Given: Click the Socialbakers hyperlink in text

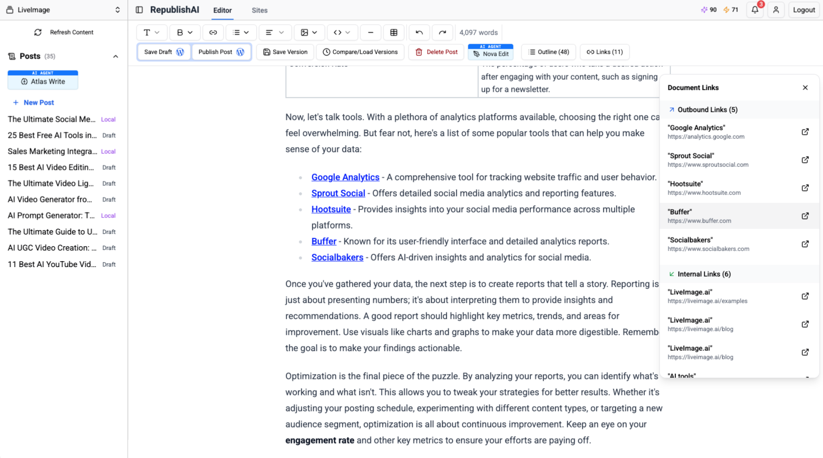Looking at the screenshot, I should 337,258.
